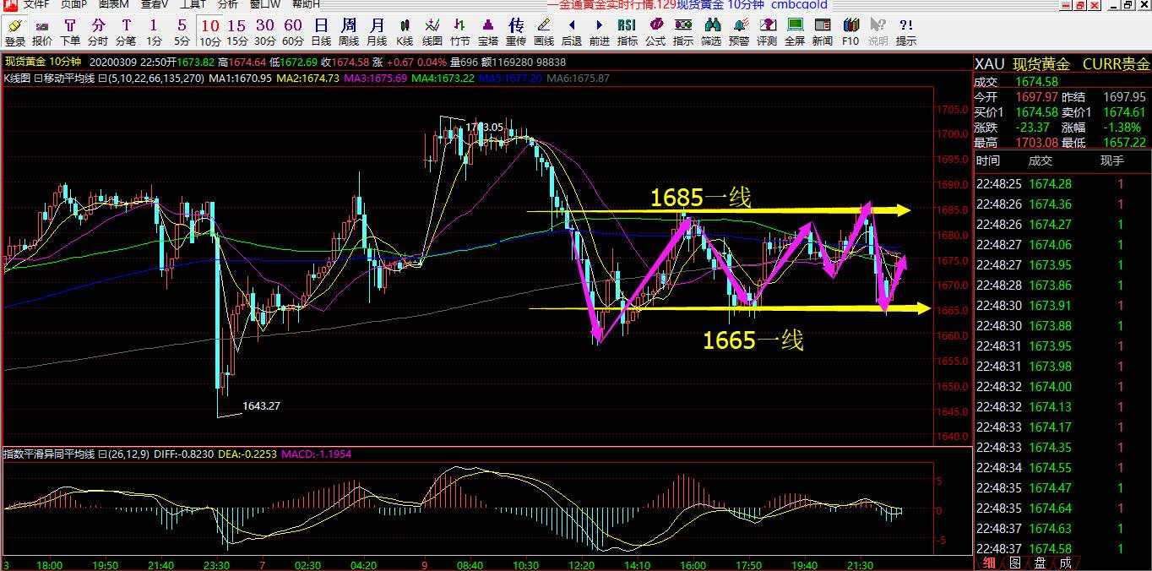Click the 前进 forward arrow
The image size is (1152, 571).
(600, 32)
